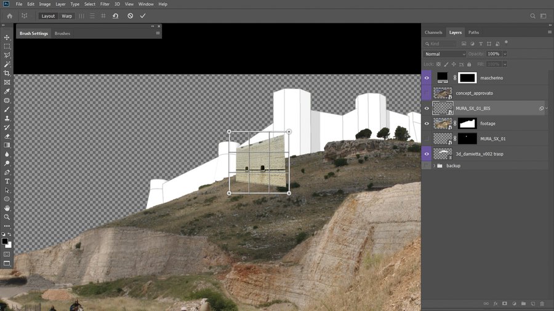Select the Crop tool

[x=7, y=73]
